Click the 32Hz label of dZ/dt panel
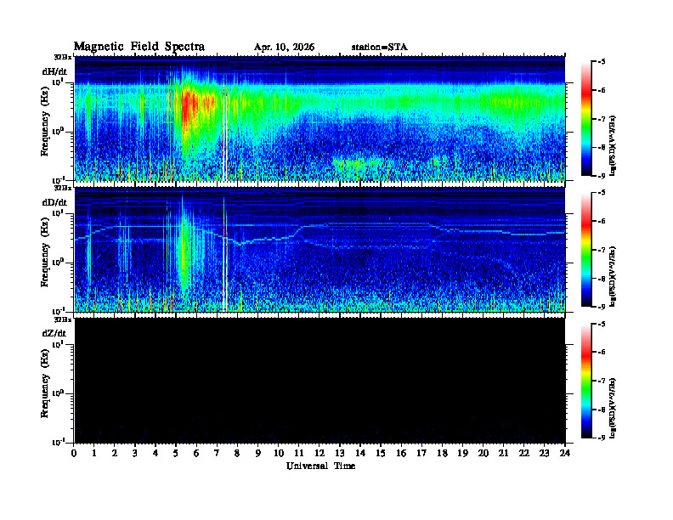Image resolution: width=673 pixels, height=520 pixels. point(63,319)
